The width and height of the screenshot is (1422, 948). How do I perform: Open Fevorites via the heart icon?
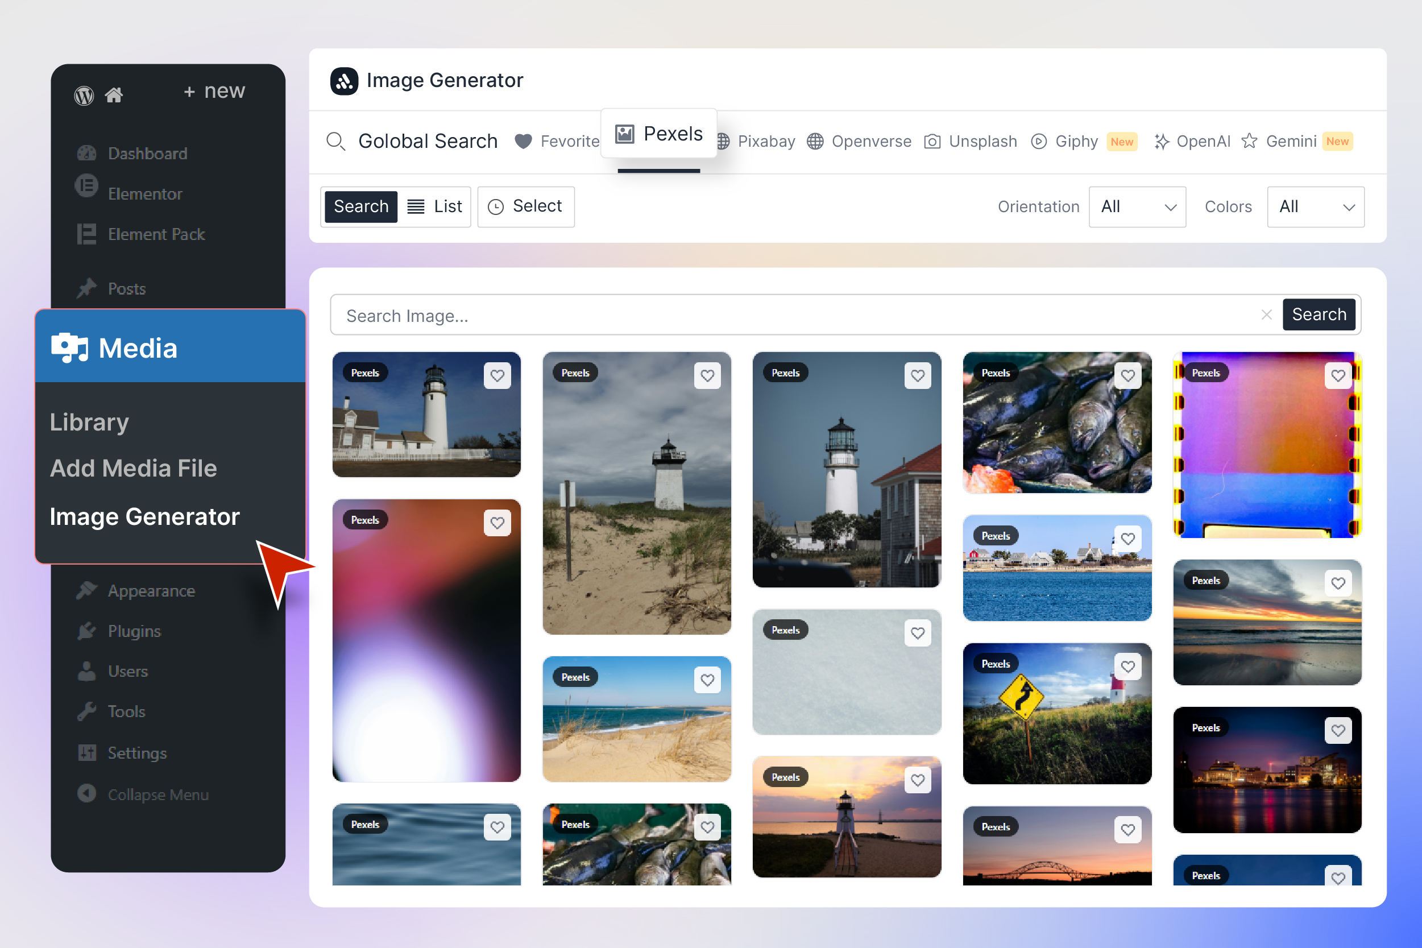pos(522,141)
